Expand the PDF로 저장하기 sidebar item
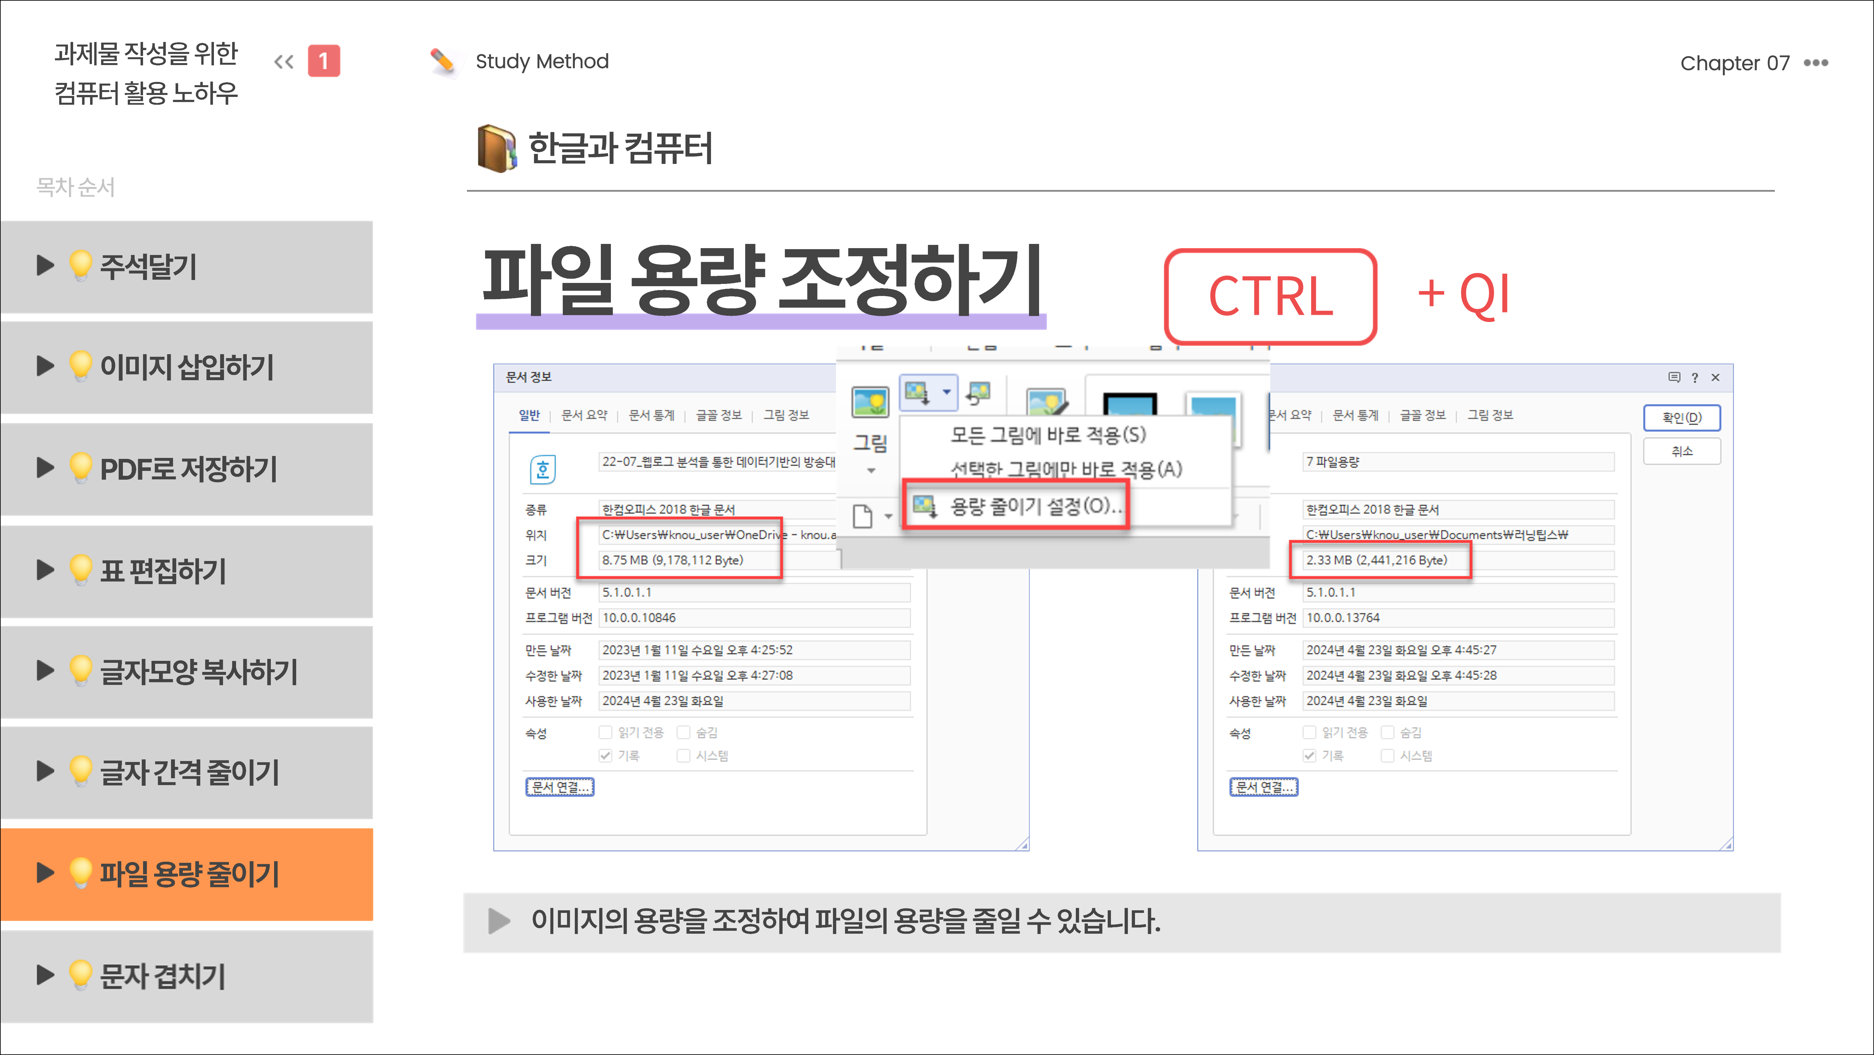Viewport: 1874px width, 1055px height. (x=186, y=469)
